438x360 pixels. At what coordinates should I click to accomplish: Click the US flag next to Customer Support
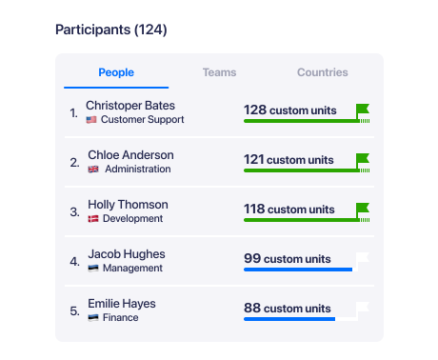tap(91, 120)
